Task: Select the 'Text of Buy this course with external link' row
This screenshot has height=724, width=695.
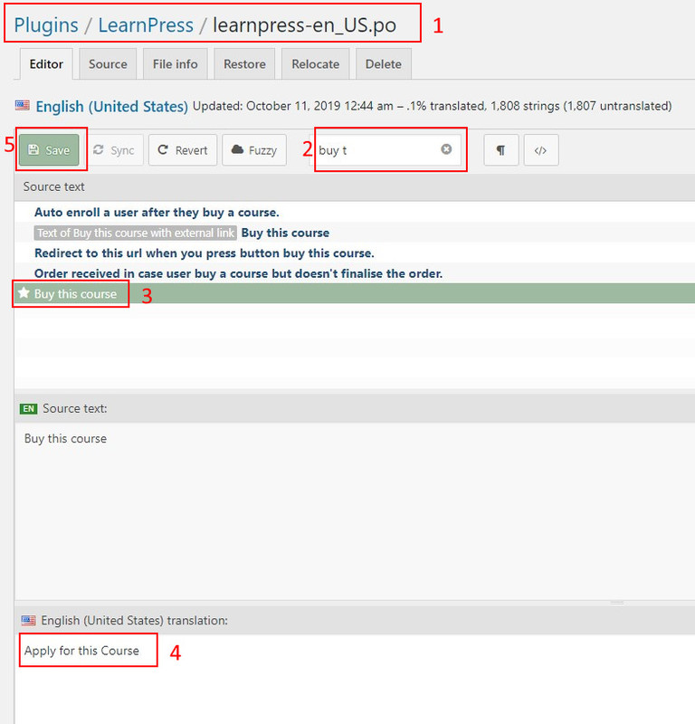Action: tap(354, 233)
